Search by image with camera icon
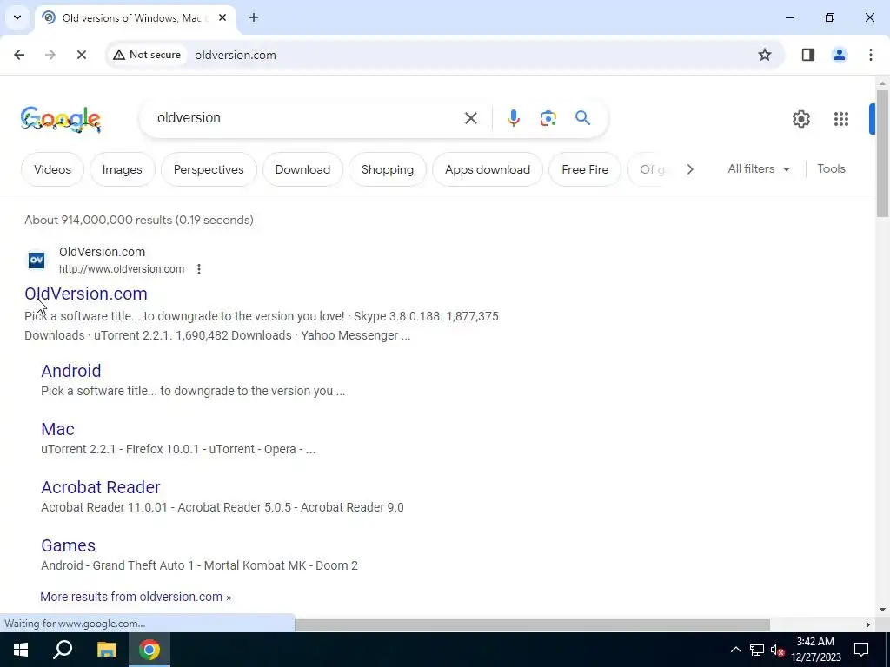This screenshot has width=890, height=667. pyautogui.click(x=548, y=118)
